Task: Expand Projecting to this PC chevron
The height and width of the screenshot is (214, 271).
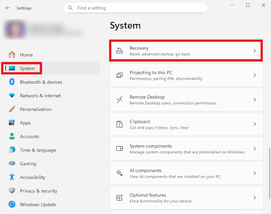Action: [255, 75]
